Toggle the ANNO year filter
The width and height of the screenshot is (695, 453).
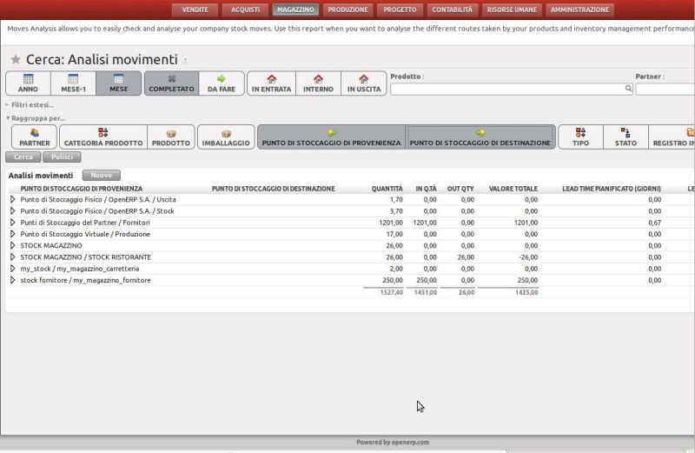(28, 83)
